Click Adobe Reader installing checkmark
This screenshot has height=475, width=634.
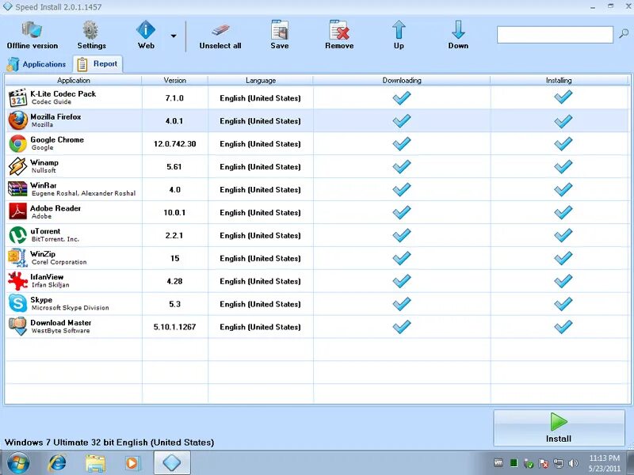click(563, 212)
